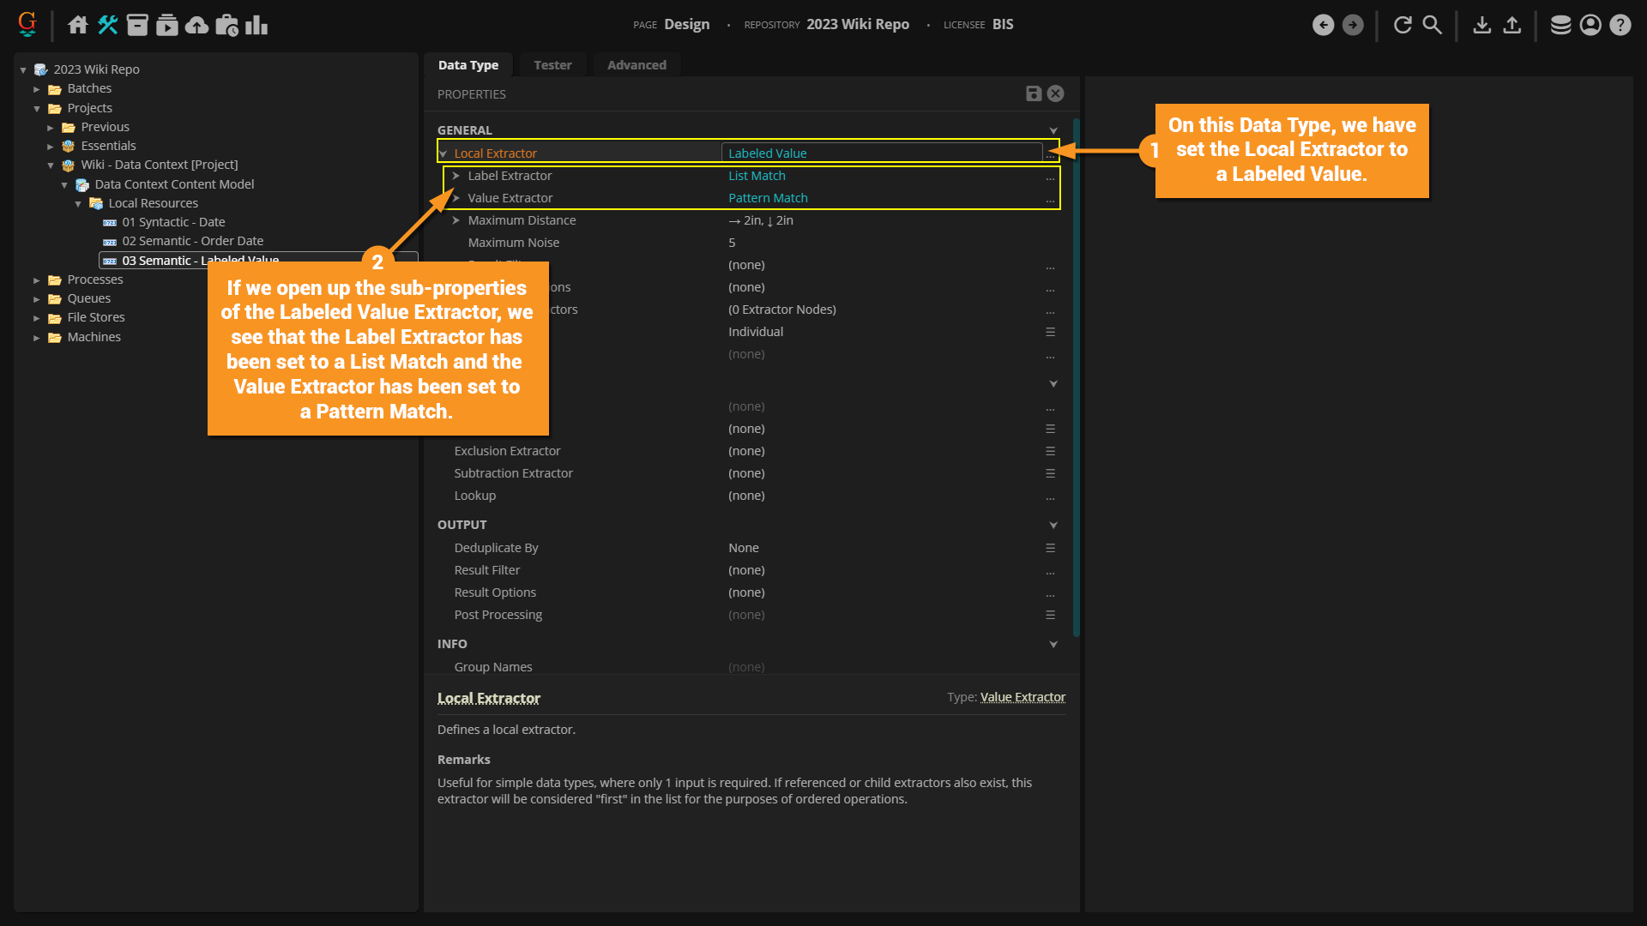The width and height of the screenshot is (1647, 926).
Task: Collapse the Local Extractor sub-properties
Action: click(x=443, y=153)
